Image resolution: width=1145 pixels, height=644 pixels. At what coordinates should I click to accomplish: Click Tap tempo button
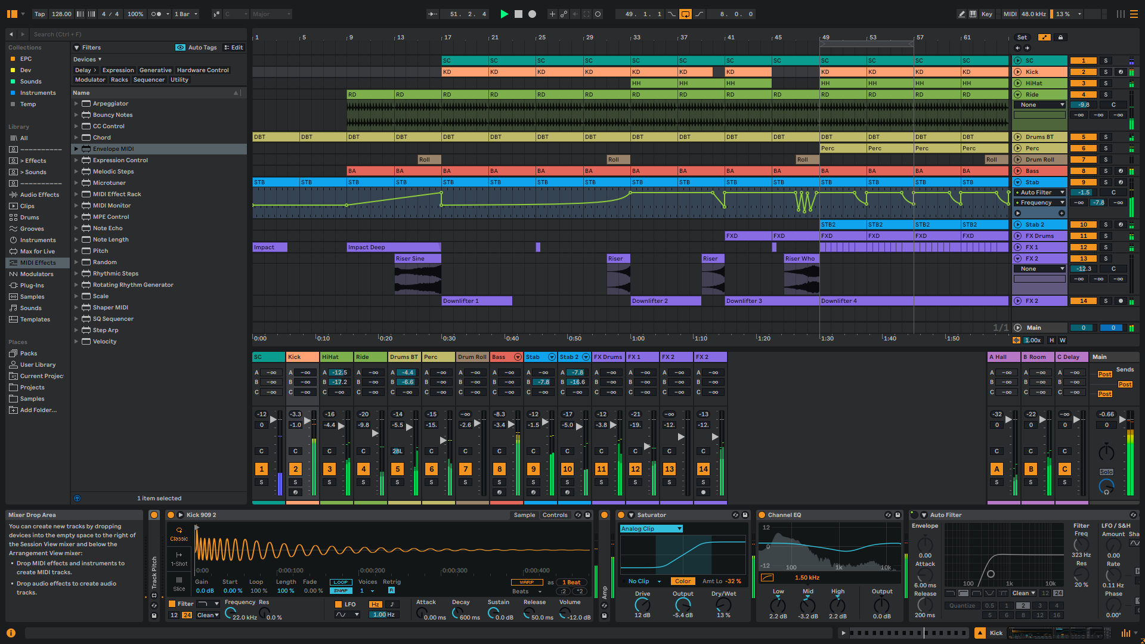pyautogui.click(x=39, y=14)
